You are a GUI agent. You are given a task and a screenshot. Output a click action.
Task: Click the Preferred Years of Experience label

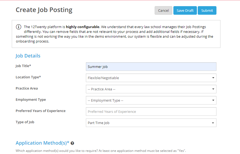point(40,111)
